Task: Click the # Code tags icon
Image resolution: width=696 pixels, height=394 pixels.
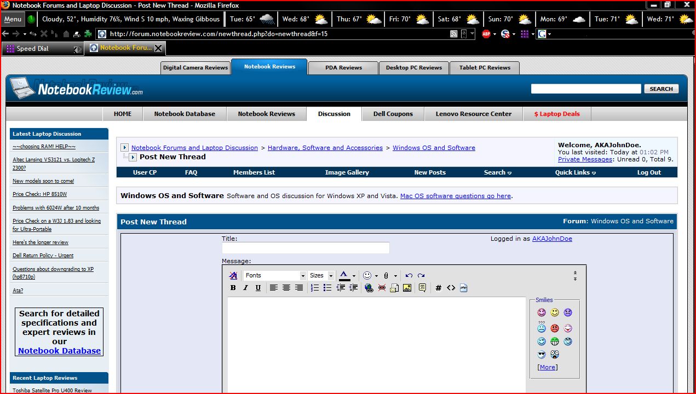Action: point(438,288)
